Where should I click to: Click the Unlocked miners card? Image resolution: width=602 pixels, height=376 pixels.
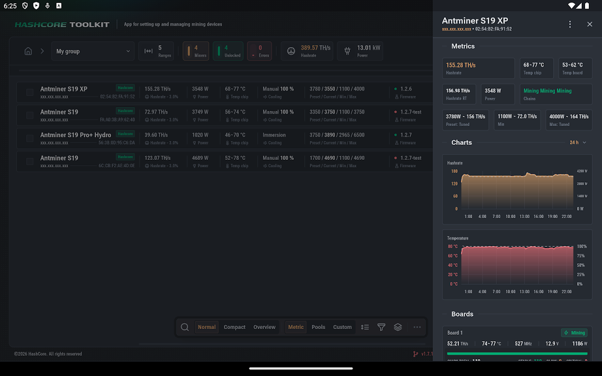(228, 51)
